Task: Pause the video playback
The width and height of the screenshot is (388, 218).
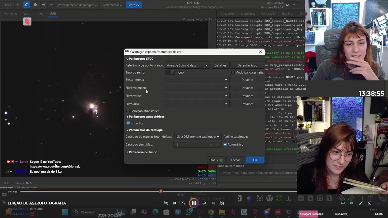Action: click(194, 203)
